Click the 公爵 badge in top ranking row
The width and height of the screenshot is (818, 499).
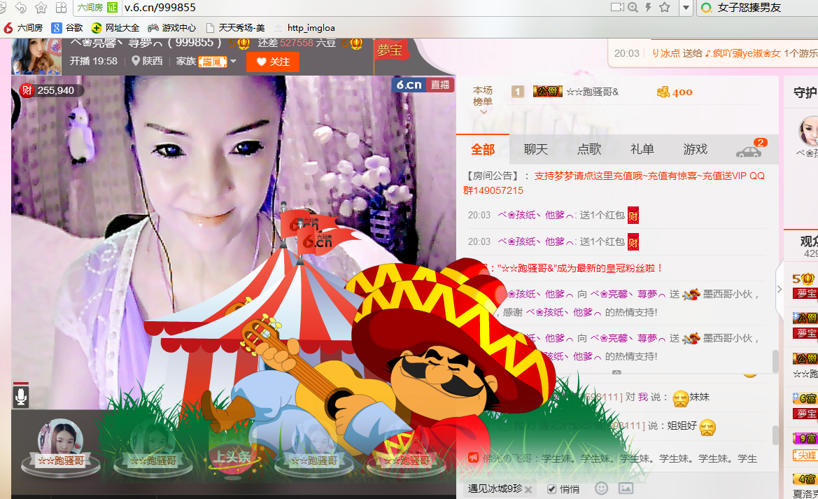pos(548,92)
